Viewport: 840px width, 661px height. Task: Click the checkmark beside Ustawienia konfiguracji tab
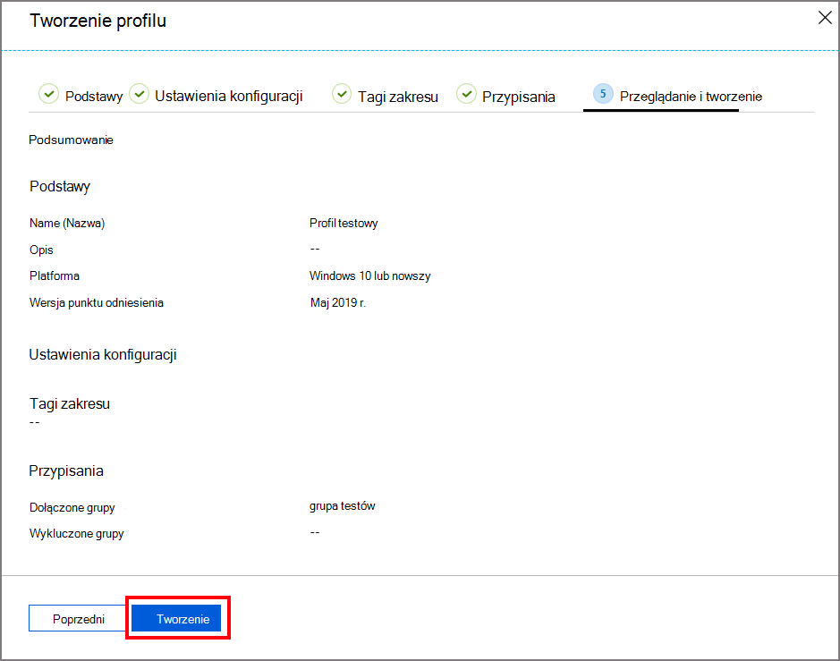pos(140,94)
